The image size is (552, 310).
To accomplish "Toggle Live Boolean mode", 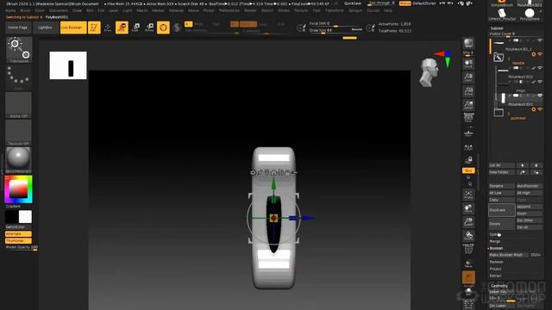I will click(x=73, y=28).
